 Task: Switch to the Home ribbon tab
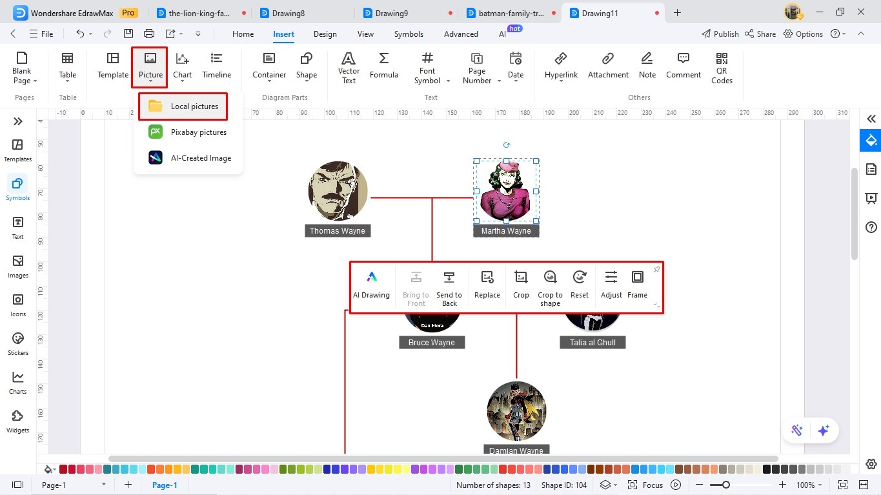[243, 34]
